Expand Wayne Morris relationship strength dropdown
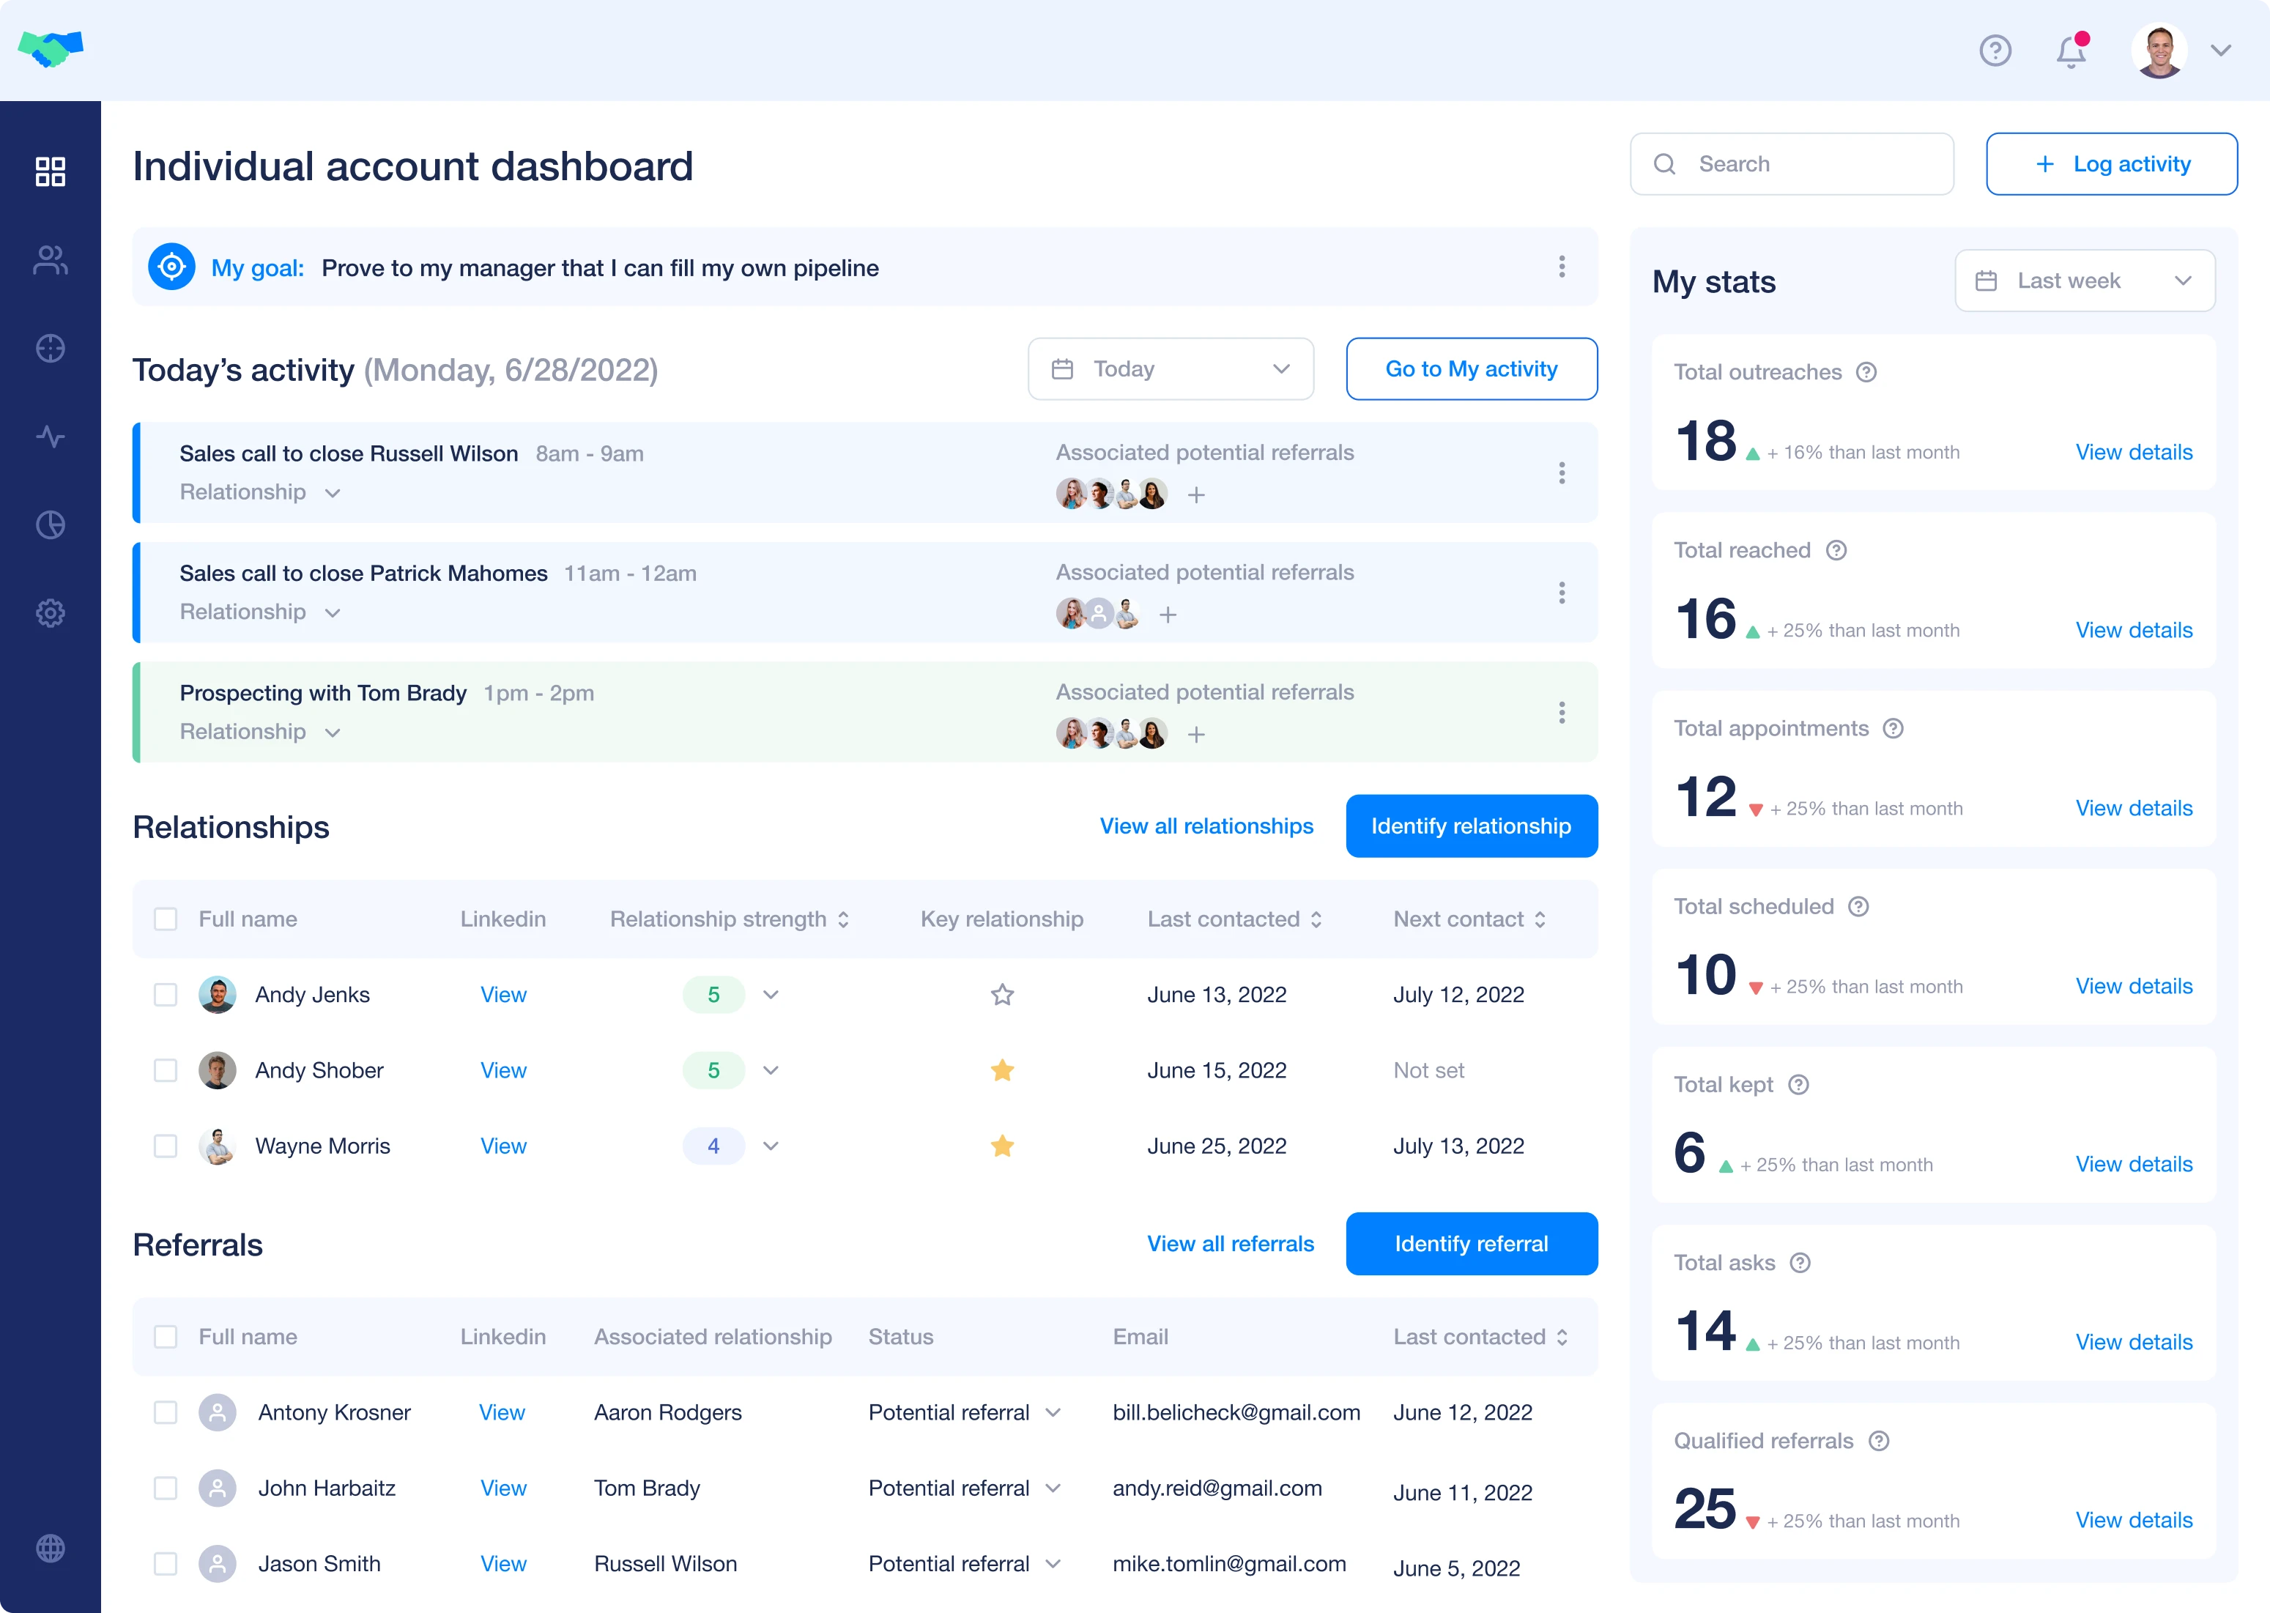Viewport: 2270px width, 1613px height. pyautogui.click(x=771, y=1146)
